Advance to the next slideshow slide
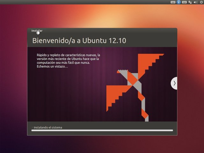This screenshot has height=153, width=204. pos(174,83)
